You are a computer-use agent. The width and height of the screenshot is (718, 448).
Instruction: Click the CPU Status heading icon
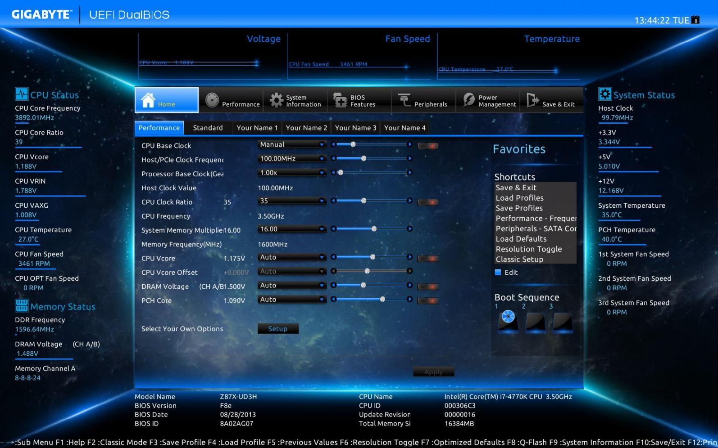(22, 94)
